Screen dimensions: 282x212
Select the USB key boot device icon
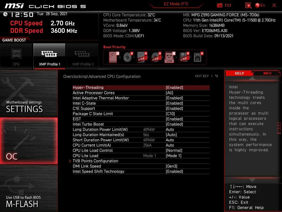pyautogui.click(x=170, y=57)
